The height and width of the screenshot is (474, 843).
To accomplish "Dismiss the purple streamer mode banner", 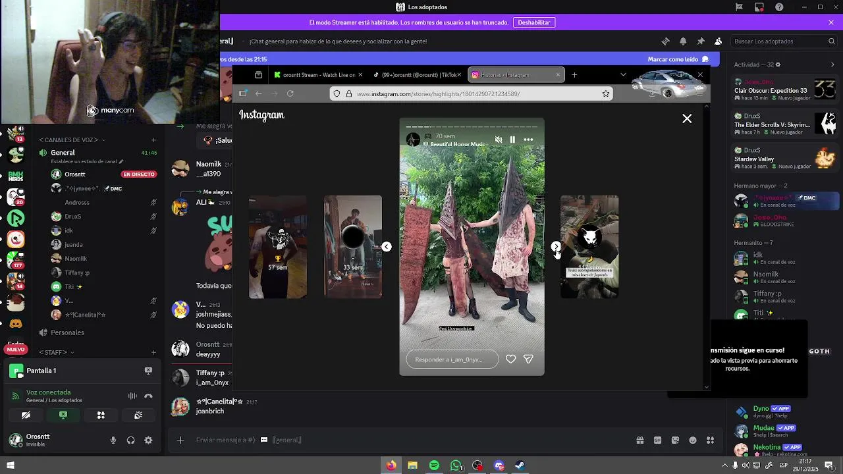I will [831, 22].
